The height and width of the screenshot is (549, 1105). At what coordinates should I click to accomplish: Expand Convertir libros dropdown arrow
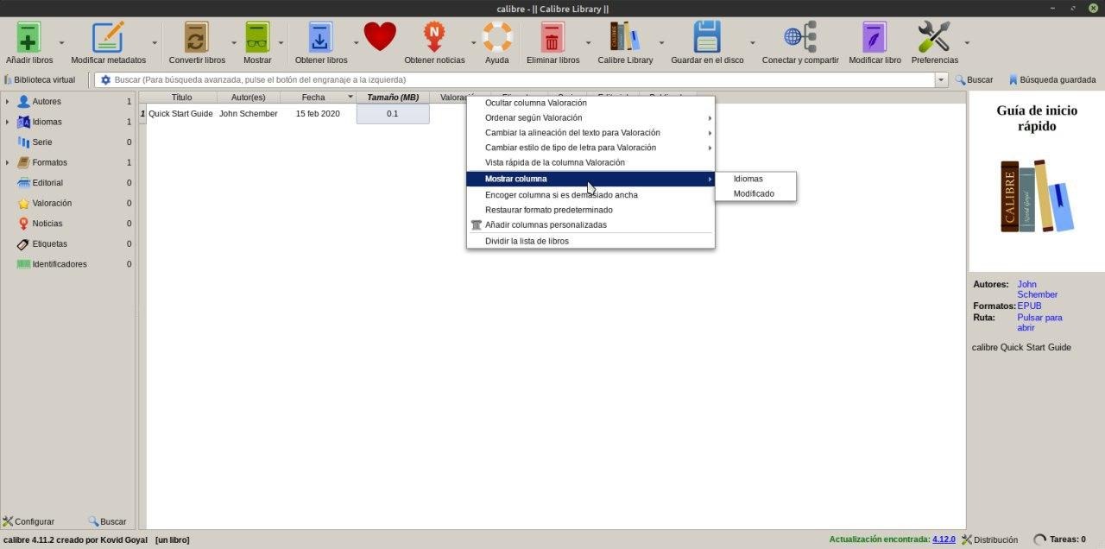coord(233,42)
